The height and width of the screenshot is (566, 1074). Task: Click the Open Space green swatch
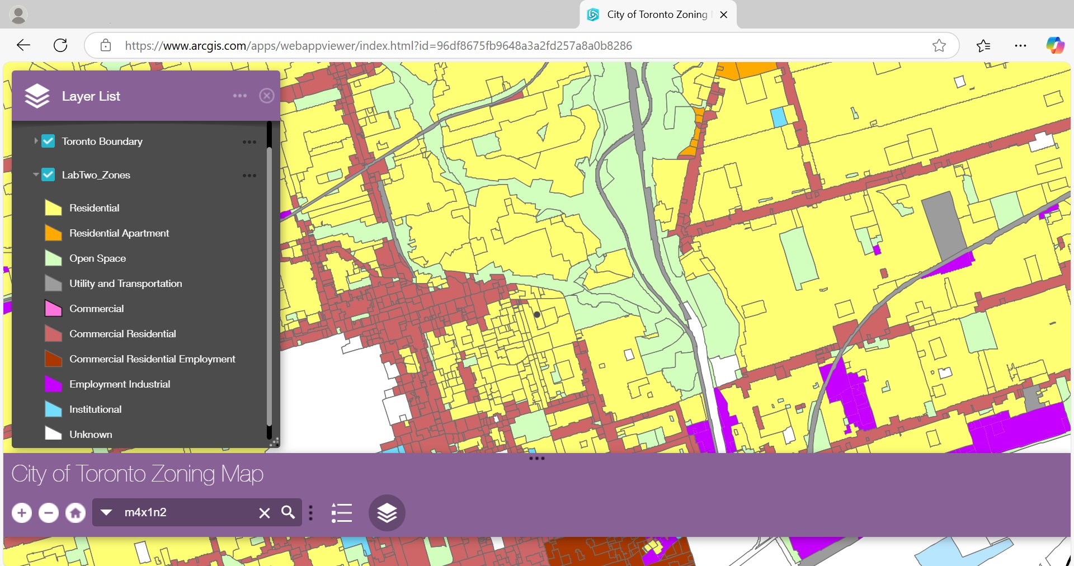pyautogui.click(x=53, y=258)
